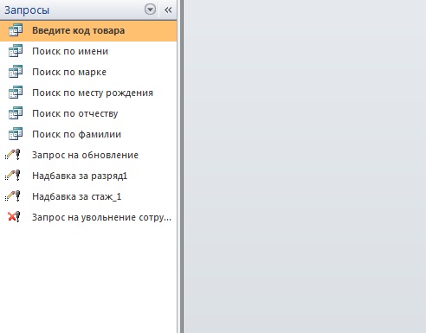Select the text Поиск по фамилии
The height and width of the screenshot is (333, 426).
tap(76, 134)
